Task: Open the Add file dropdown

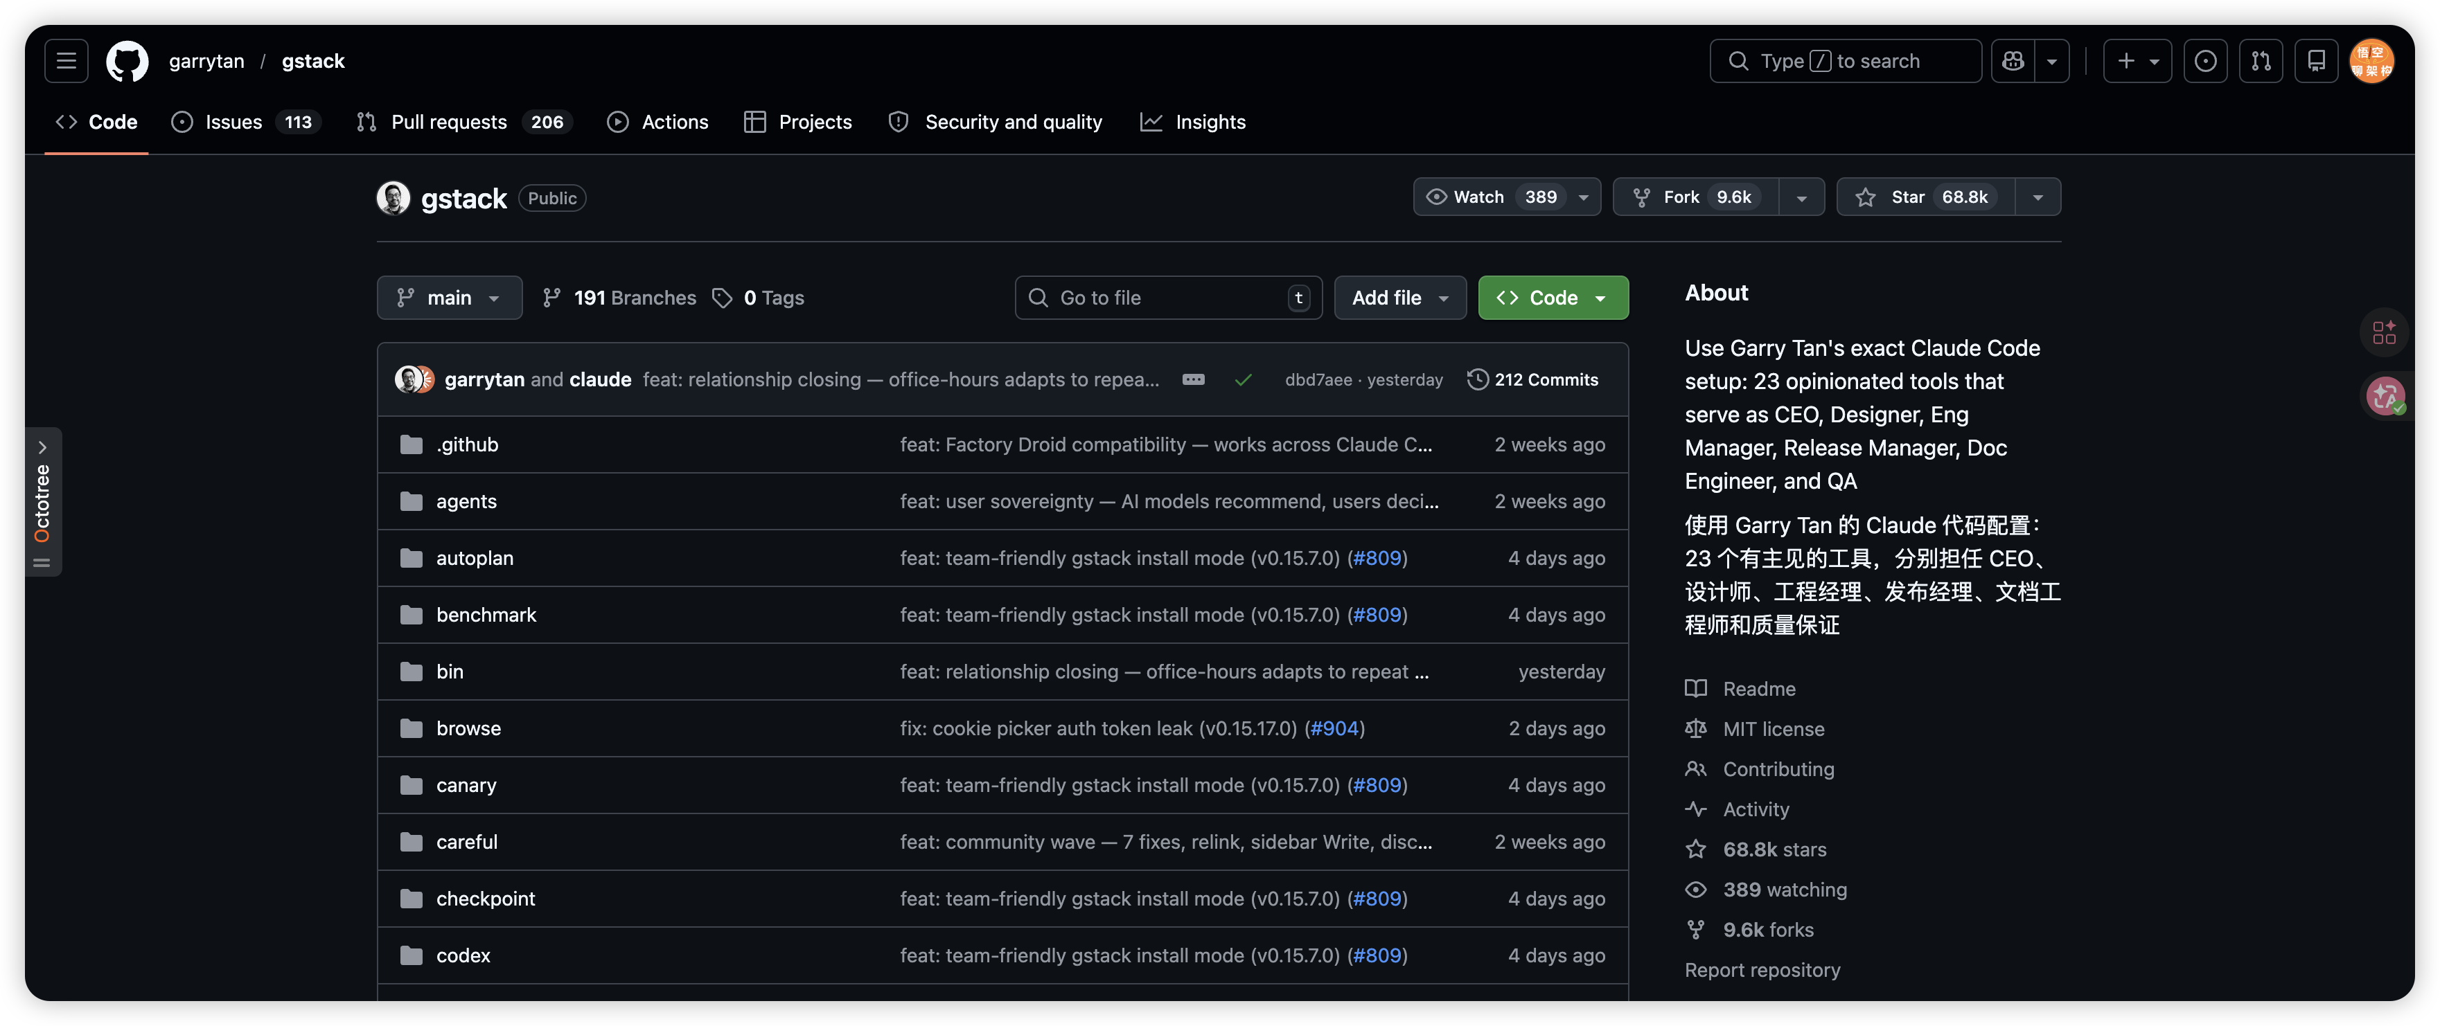Action: [x=1399, y=298]
